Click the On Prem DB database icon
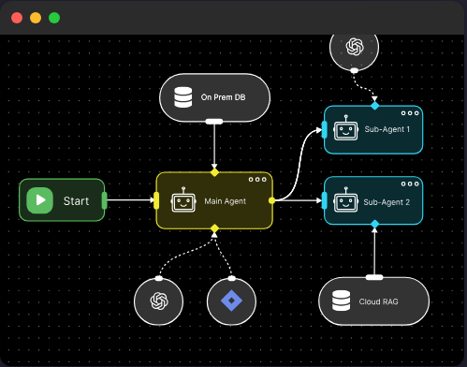This screenshot has height=367, width=467. click(x=183, y=97)
